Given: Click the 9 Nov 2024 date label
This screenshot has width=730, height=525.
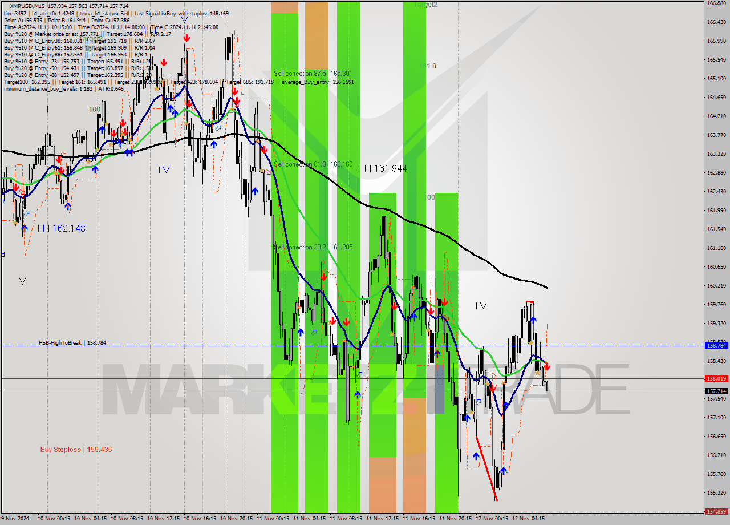Looking at the screenshot, I should coord(16,519).
